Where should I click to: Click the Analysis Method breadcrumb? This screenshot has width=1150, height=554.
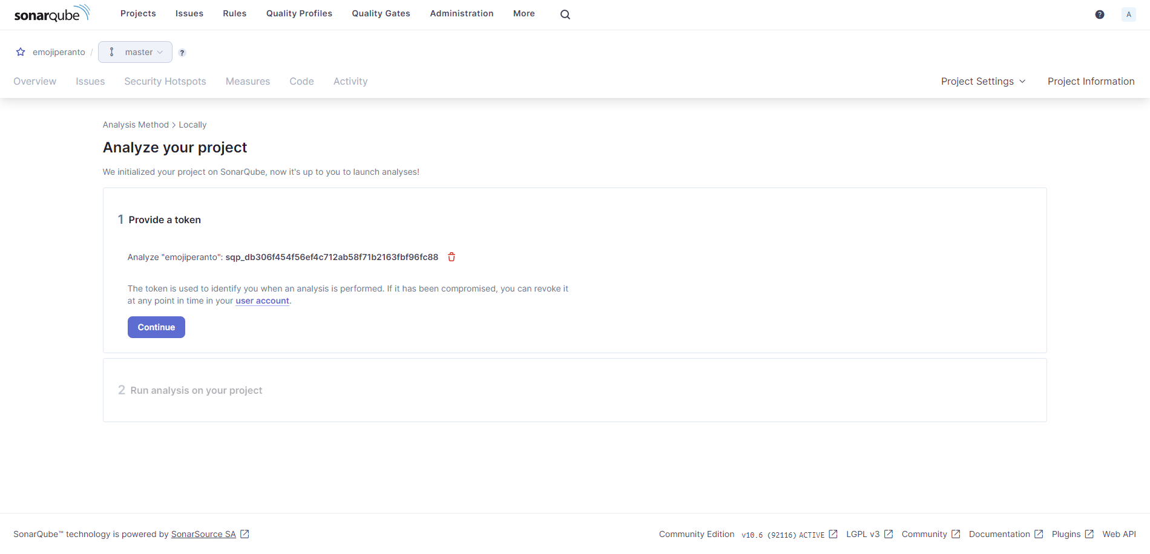pos(136,125)
